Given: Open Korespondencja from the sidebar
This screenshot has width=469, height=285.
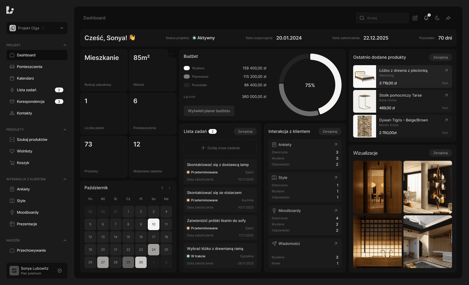Looking at the screenshot, I should [31, 101].
